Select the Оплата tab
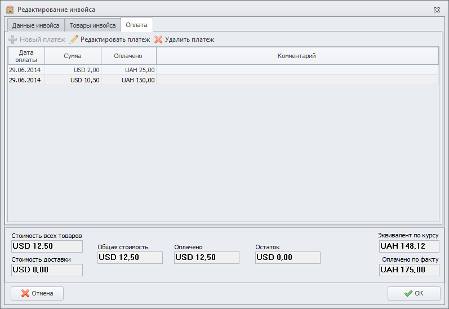 137,25
